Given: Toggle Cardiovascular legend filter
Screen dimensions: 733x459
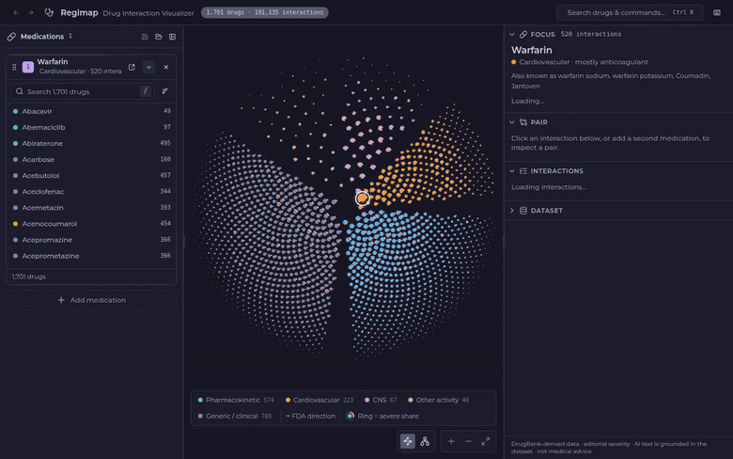Looking at the screenshot, I should 320,400.
